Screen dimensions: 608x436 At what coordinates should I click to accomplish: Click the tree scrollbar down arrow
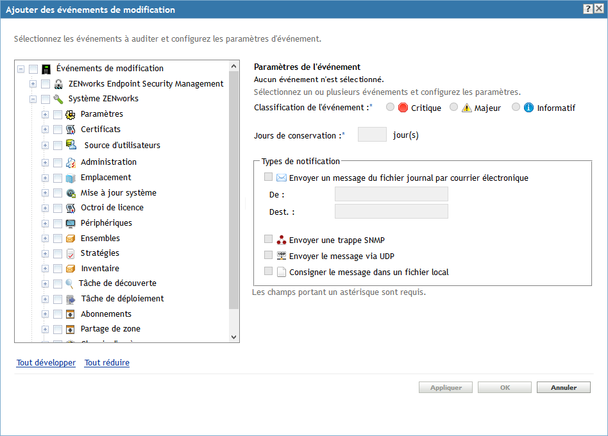point(234,337)
